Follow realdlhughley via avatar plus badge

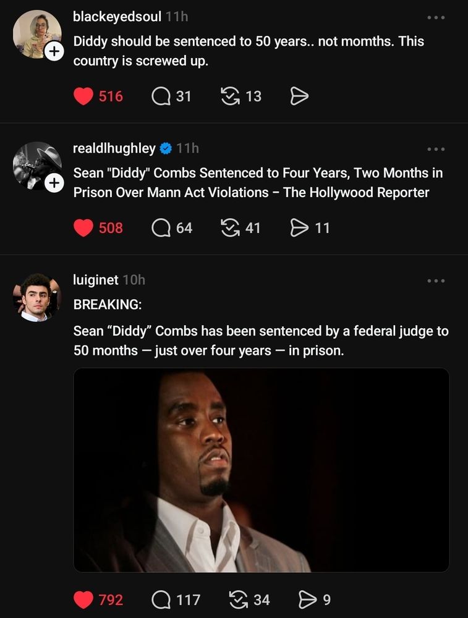(x=54, y=183)
